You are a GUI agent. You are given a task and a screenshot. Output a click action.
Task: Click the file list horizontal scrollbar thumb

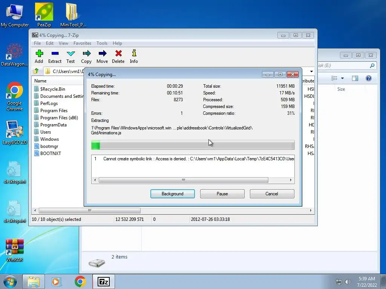click(90, 211)
